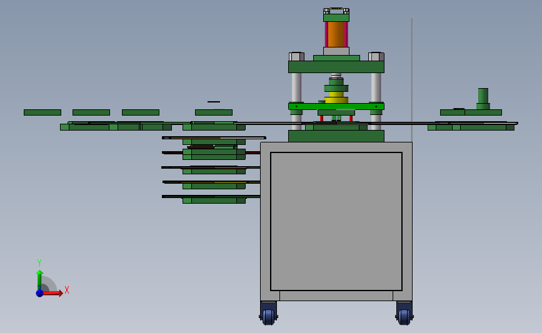The width and height of the screenshot is (542, 333).
Task: Select the leftmost floating green block
Action: coord(43,112)
